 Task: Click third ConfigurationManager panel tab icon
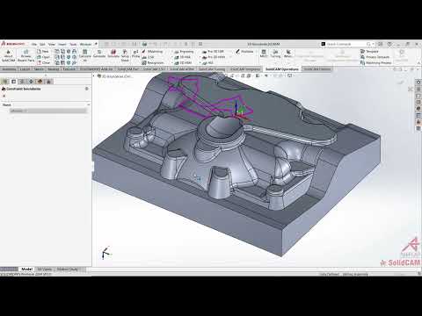tap(22, 82)
